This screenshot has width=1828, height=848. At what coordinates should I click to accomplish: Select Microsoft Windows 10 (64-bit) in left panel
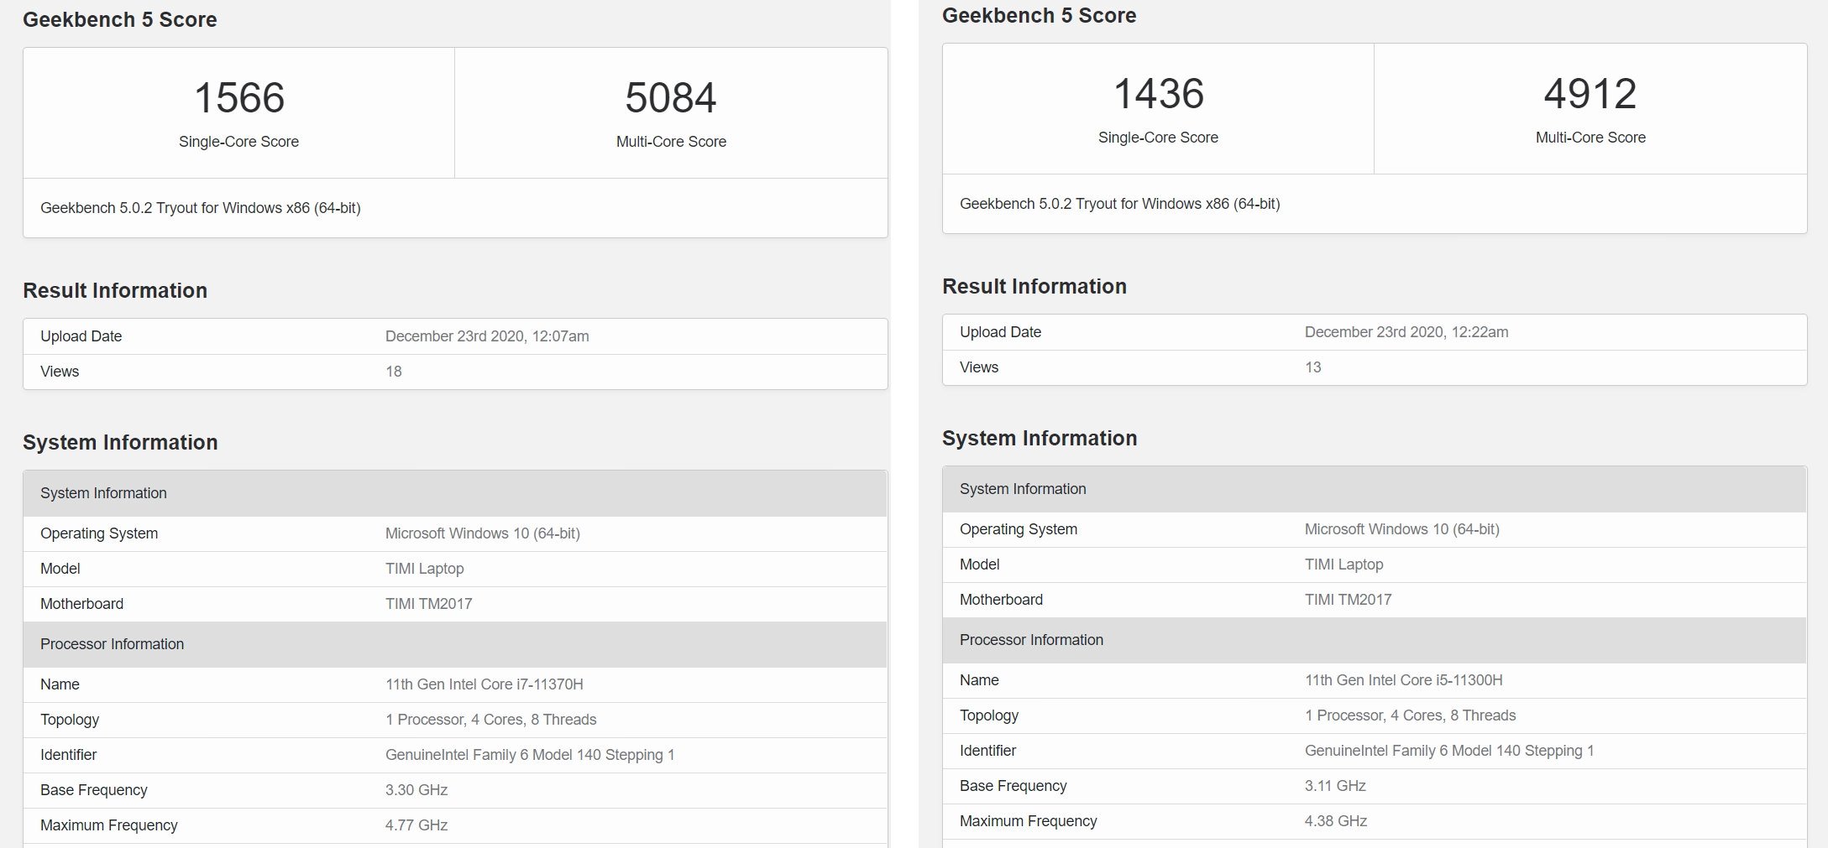point(483,533)
